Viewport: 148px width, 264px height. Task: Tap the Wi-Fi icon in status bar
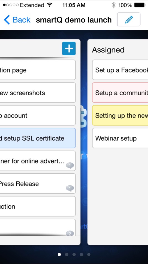click(50, 5)
